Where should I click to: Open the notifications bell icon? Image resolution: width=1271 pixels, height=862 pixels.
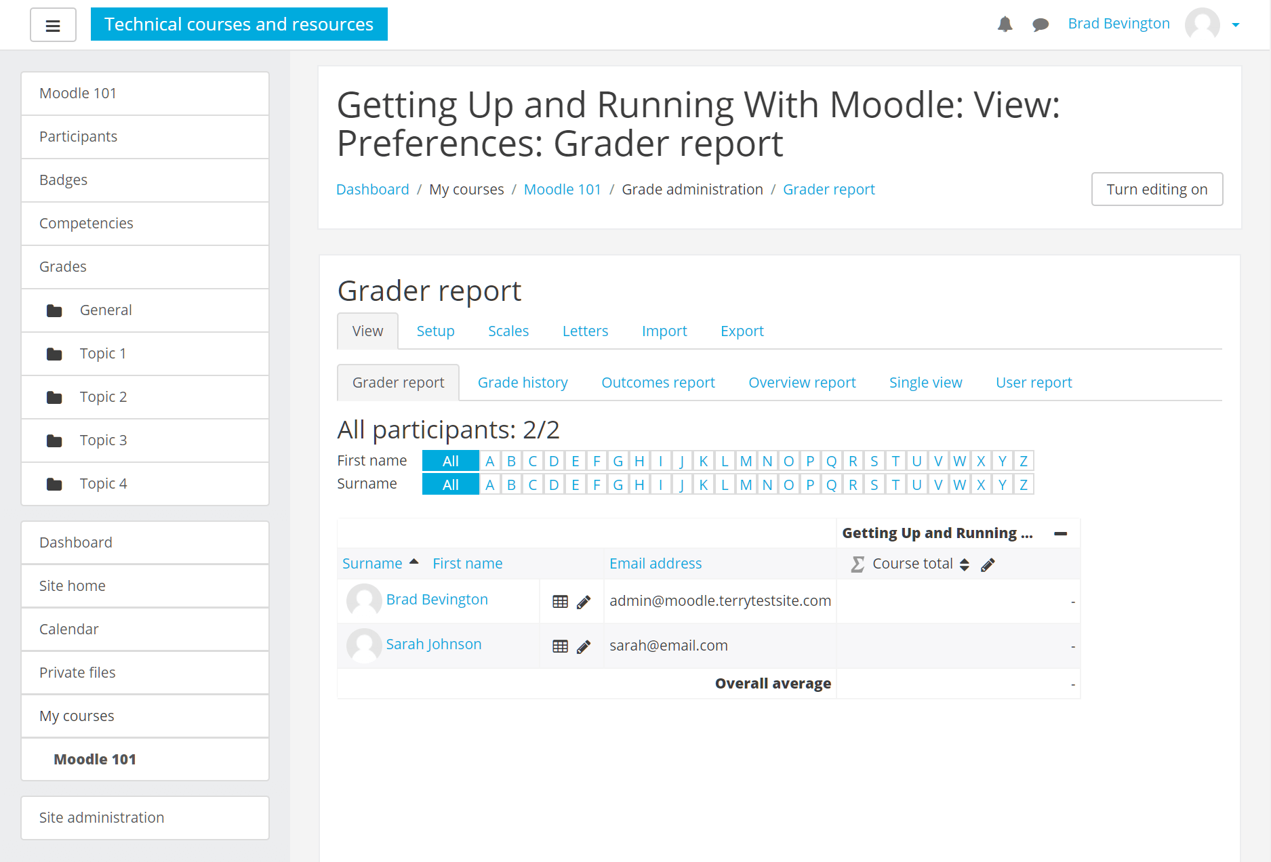click(1005, 24)
